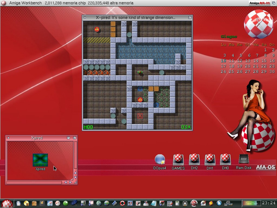Select day 10 in the Giugno calendar
This screenshot has height=208, width=277.
click(x=223, y=61)
